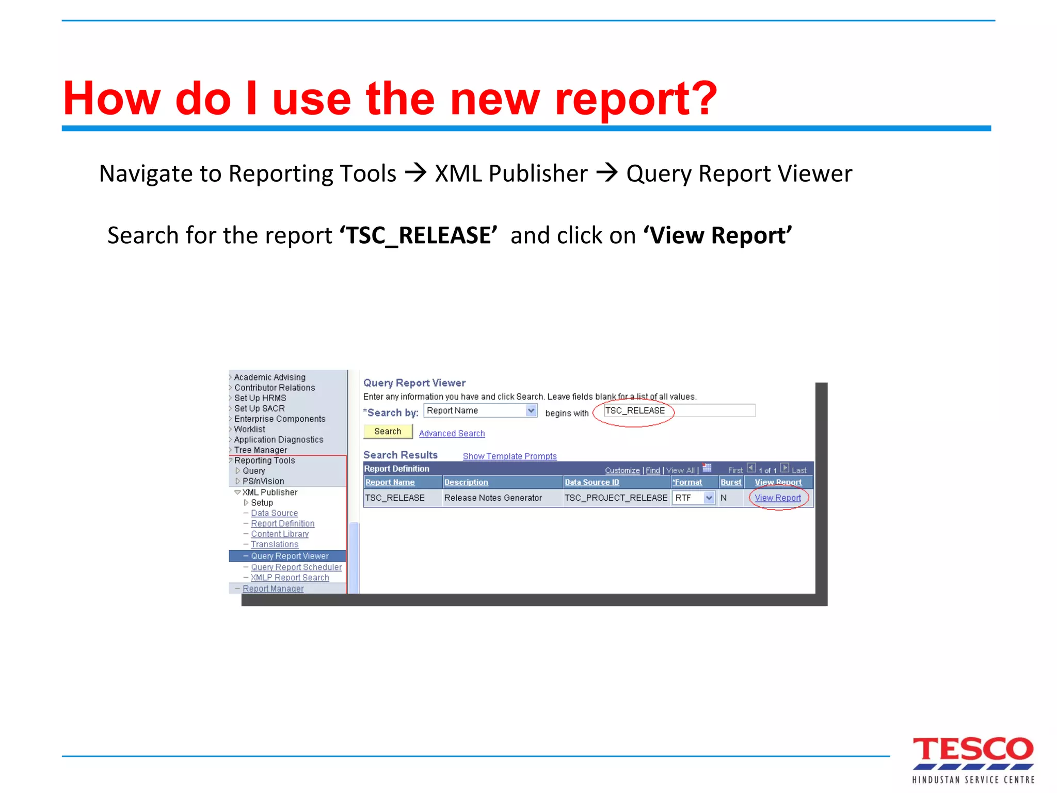Click the Release Notes Generator description cell
This screenshot has width=1057, height=793.
point(493,498)
